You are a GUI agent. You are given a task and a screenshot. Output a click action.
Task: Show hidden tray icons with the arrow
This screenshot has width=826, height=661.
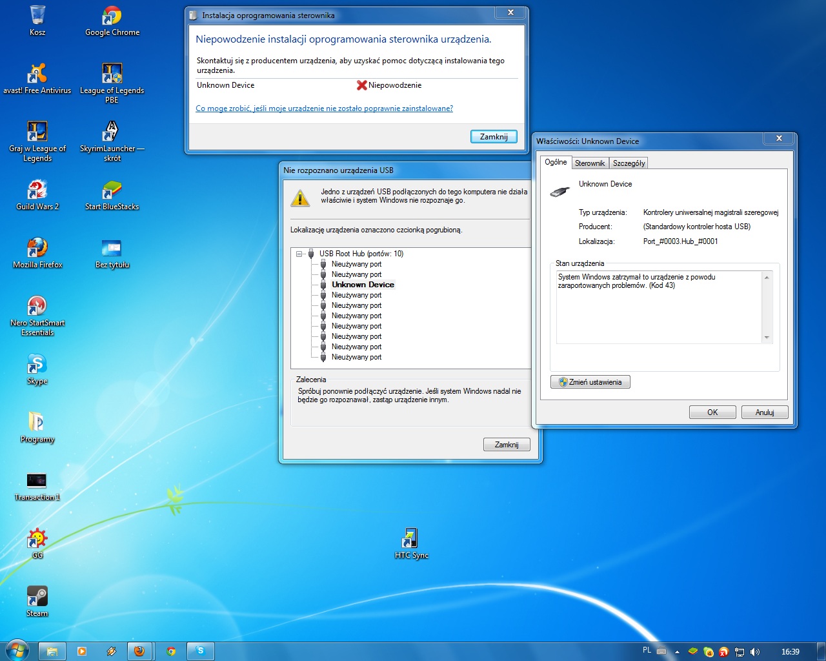pos(677,652)
